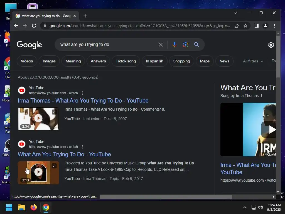Image resolution: width=285 pixels, height=214 pixels.
Task: Click the scroll down arrow
Action: pos(278,192)
